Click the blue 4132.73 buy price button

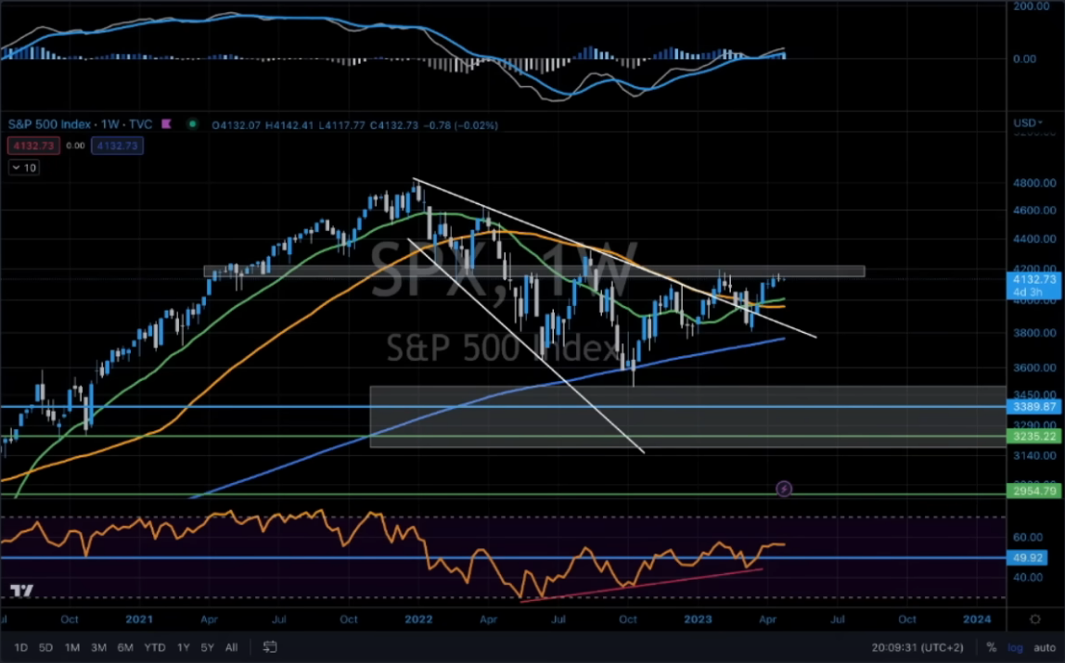117,146
